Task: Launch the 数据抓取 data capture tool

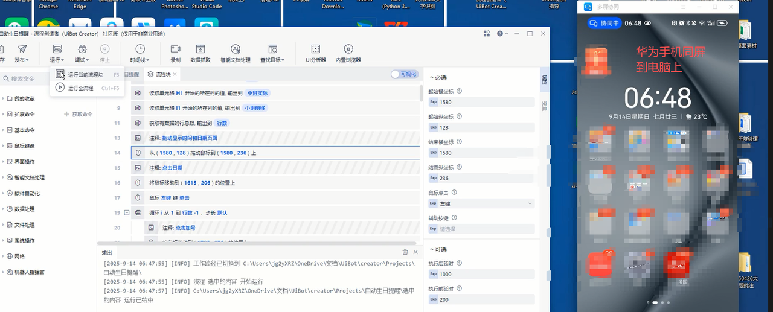Action: click(x=200, y=53)
